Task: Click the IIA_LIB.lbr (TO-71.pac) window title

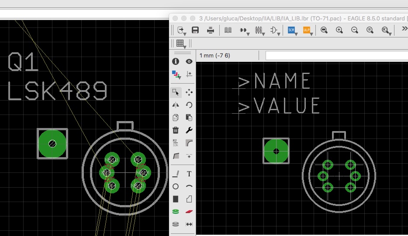Action: click(302, 18)
